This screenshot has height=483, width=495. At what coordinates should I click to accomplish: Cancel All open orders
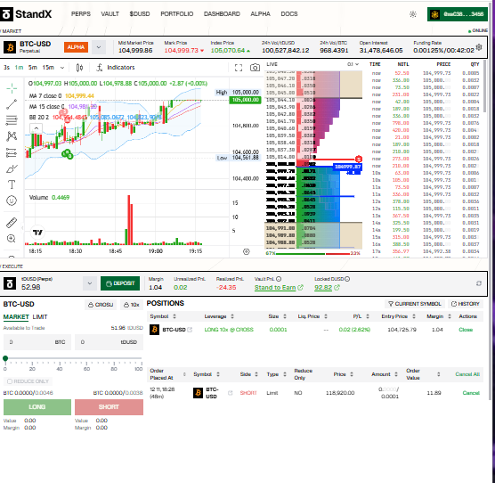tap(467, 374)
